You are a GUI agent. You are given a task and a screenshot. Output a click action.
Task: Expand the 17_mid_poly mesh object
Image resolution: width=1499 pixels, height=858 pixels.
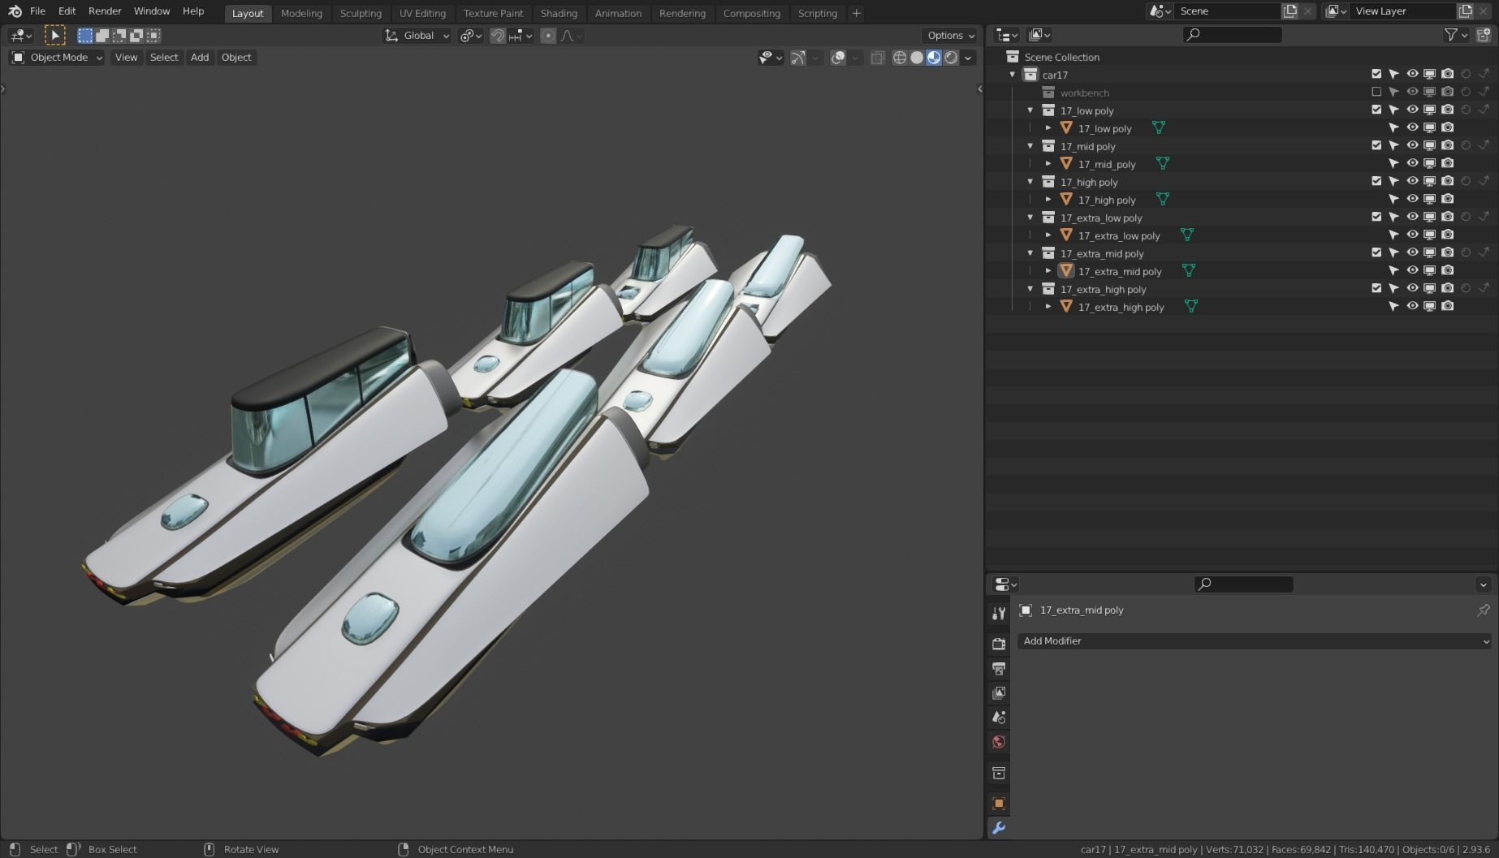(1048, 164)
